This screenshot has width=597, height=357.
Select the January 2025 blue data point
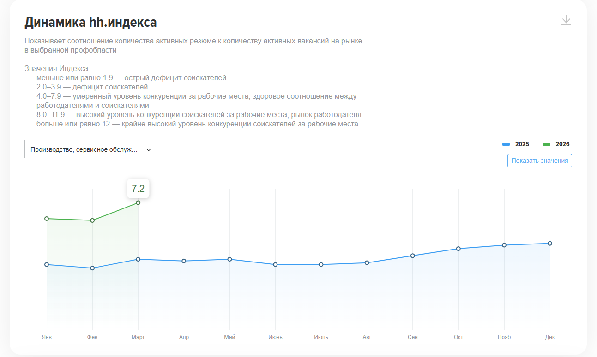pos(47,265)
